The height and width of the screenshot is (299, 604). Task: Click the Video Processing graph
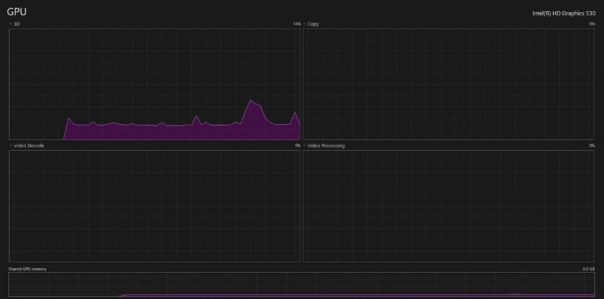449,206
